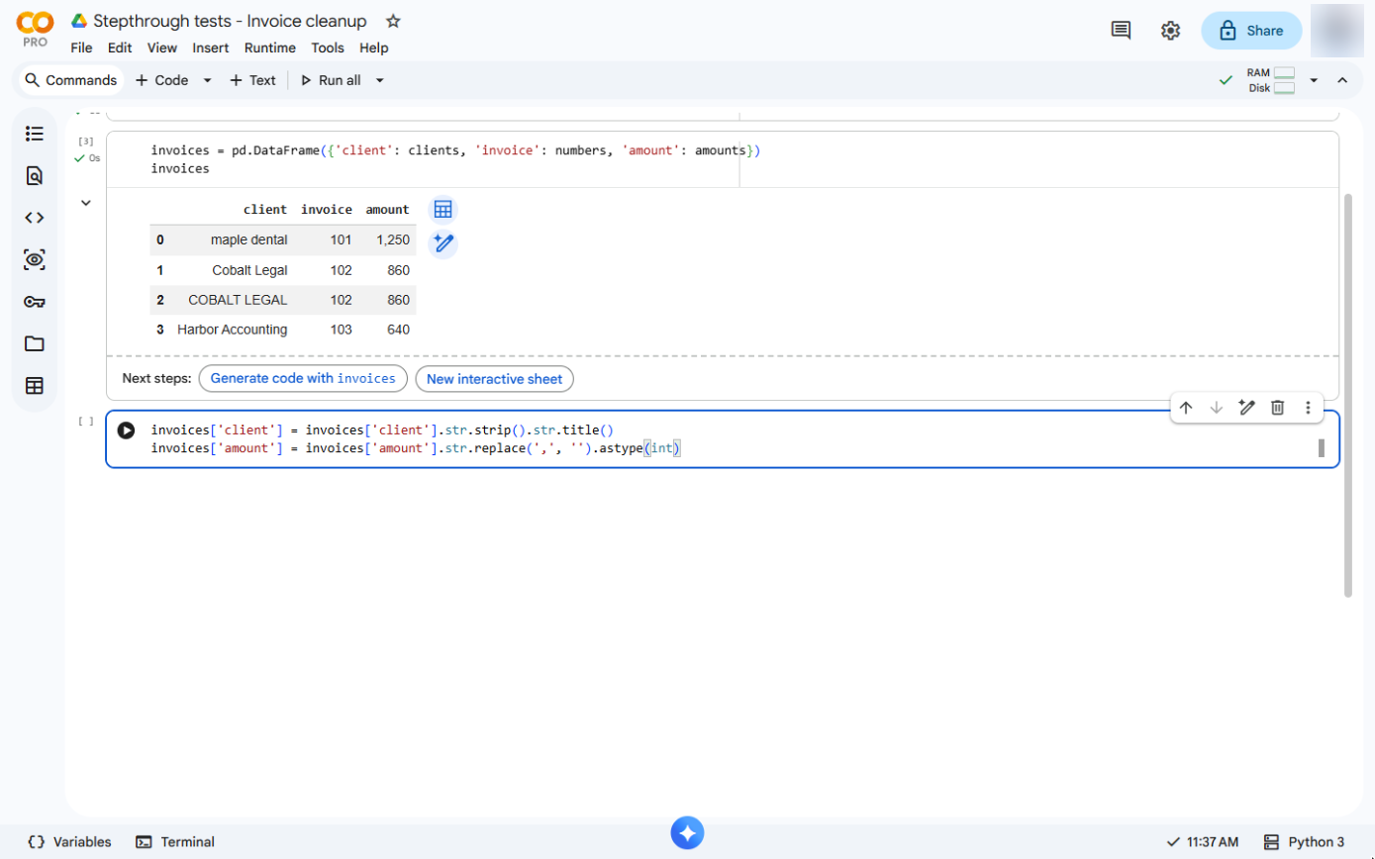Click the 'Harbor Accounting' table cell
1375x859 pixels.
232,330
